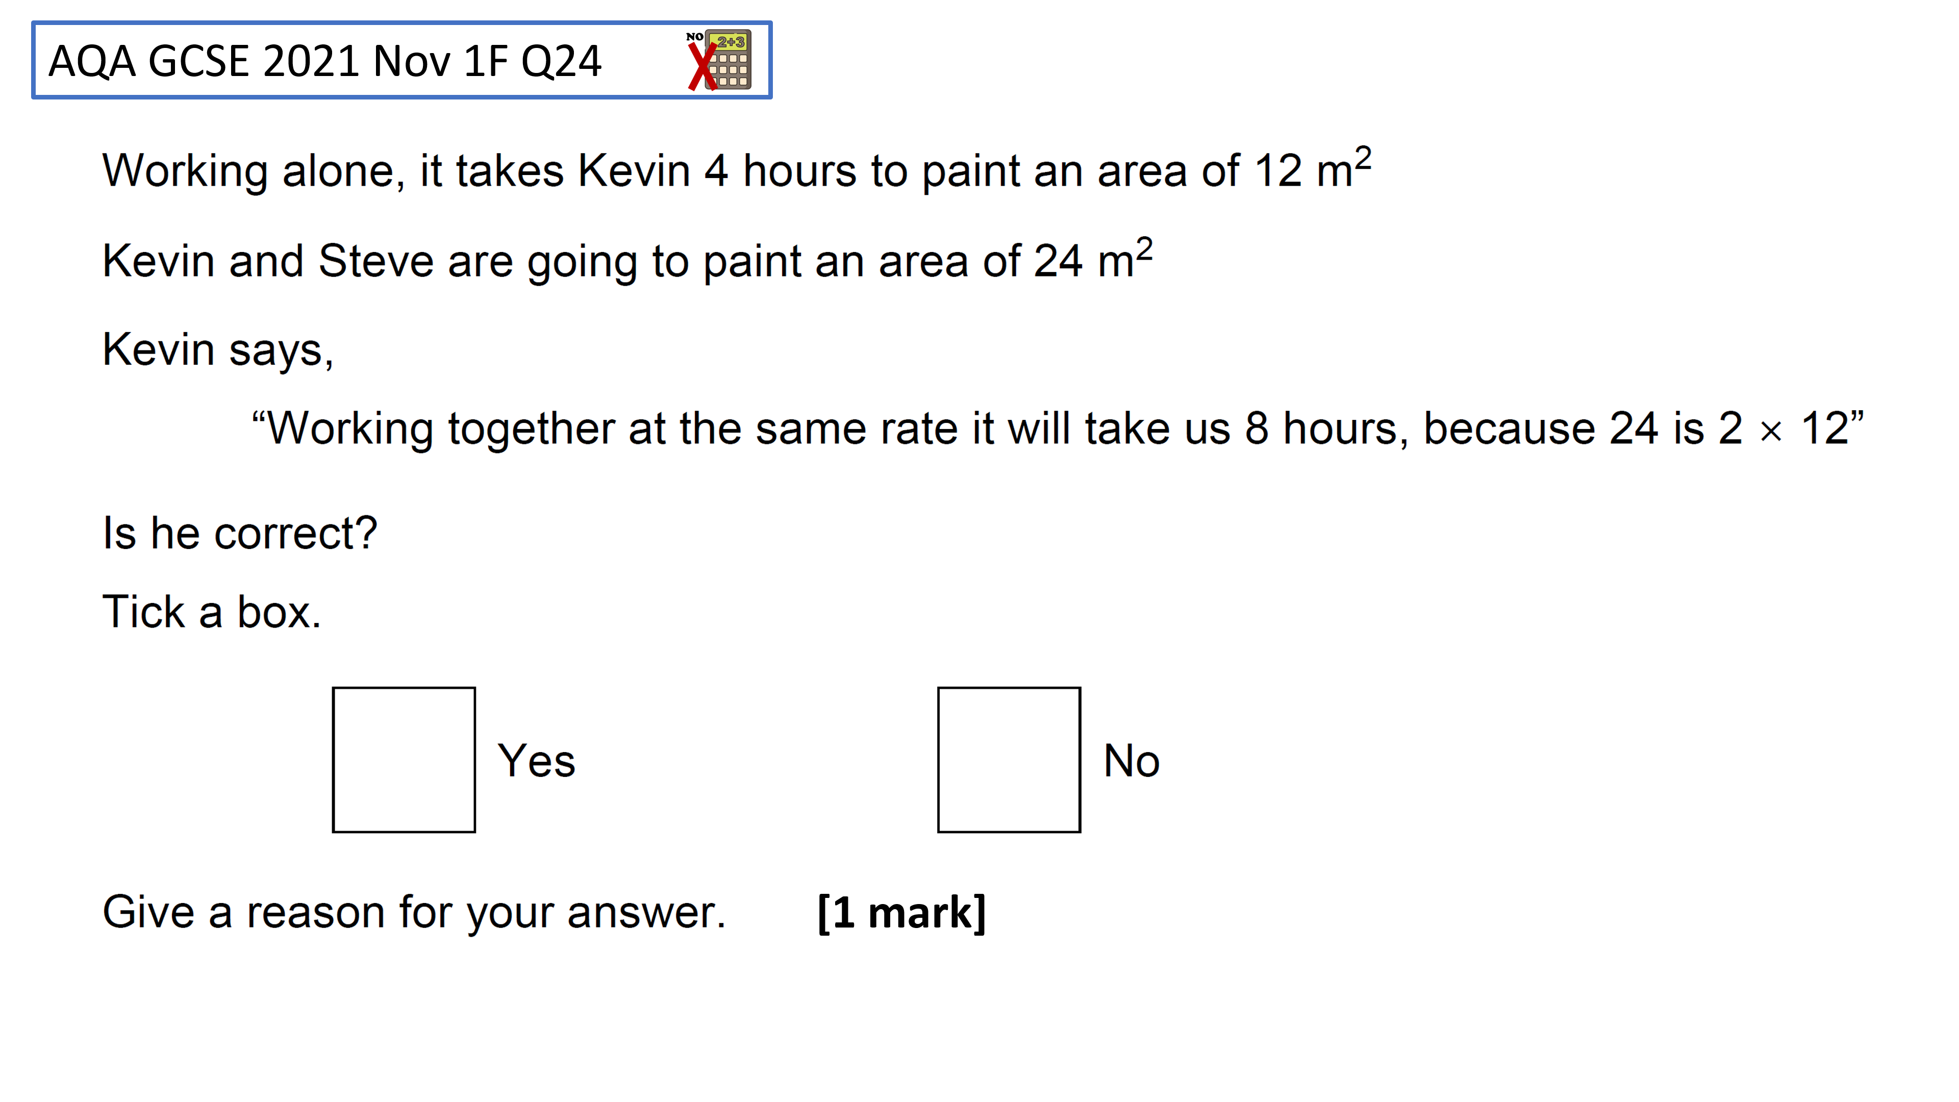Select the 'Kevin says,' line
This screenshot has width=1959, height=1102.
click(218, 350)
